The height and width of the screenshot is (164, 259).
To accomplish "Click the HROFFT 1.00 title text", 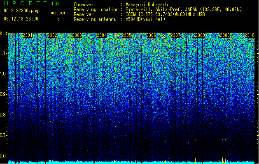I will pos(33,3).
